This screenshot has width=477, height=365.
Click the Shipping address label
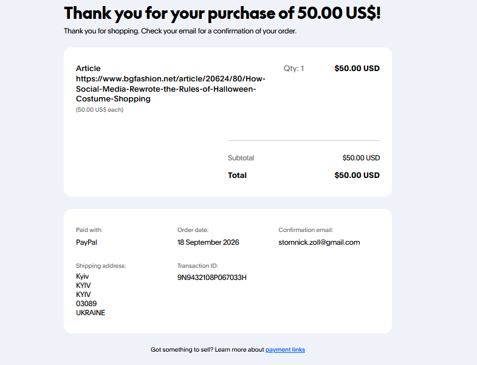coord(101,266)
